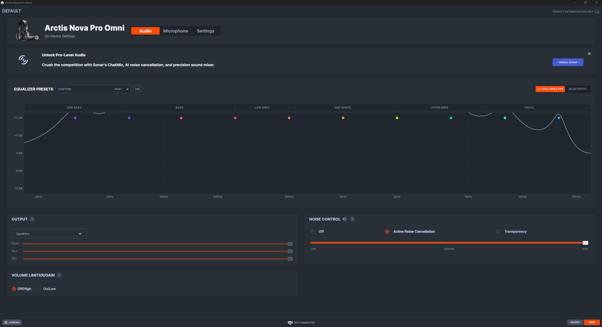Save the current configuration
Viewport: 602px width, 327px height.
[x=592, y=322]
